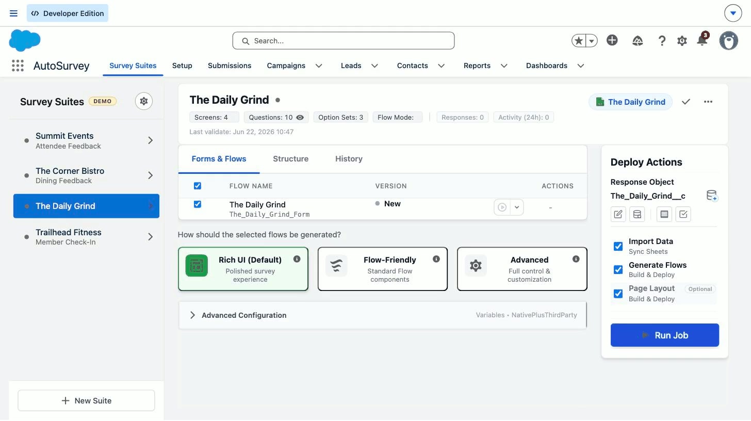Toggle the select-all flows header checkbox
The image size is (751, 421).
198,186
